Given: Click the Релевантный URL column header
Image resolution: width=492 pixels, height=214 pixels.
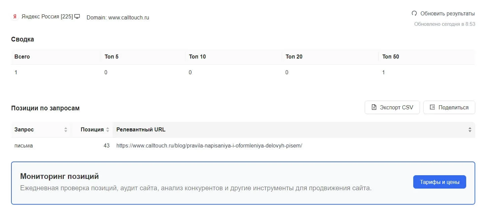Looking at the screenshot, I should (x=141, y=130).
